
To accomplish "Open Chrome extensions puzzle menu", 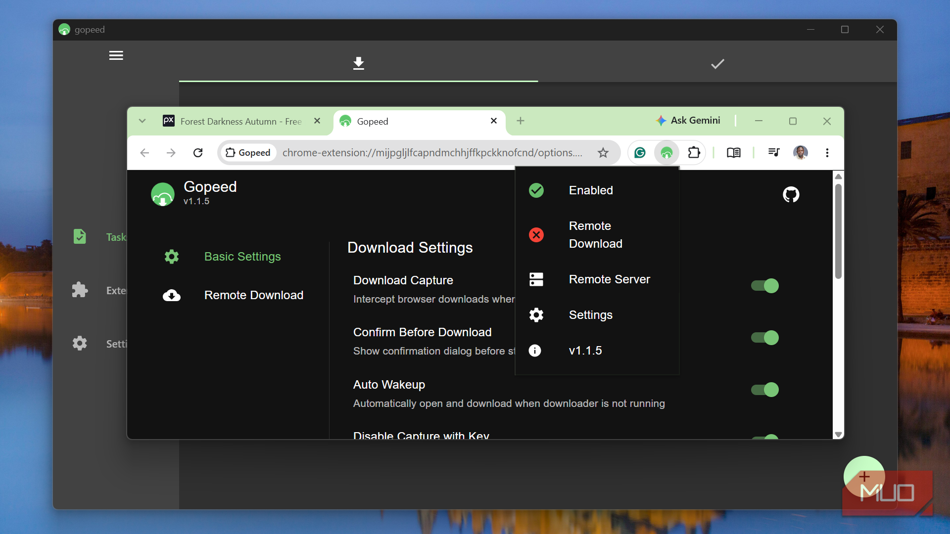I will tap(694, 153).
